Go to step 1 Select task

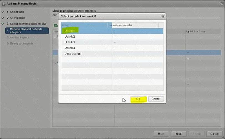tap(18, 12)
